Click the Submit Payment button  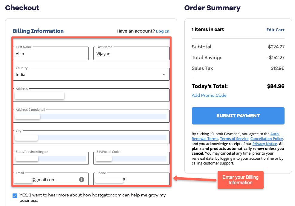(x=238, y=116)
